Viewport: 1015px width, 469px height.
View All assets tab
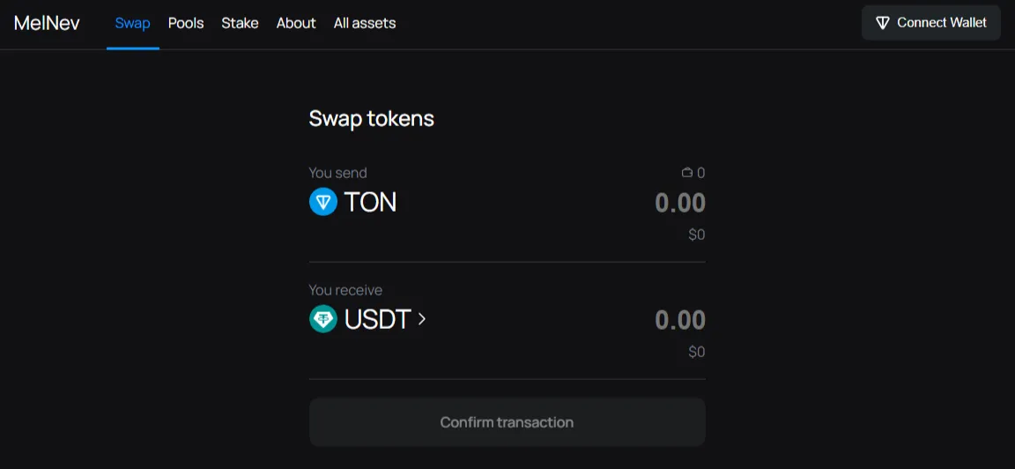pyautogui.click(x=365, y=23)
